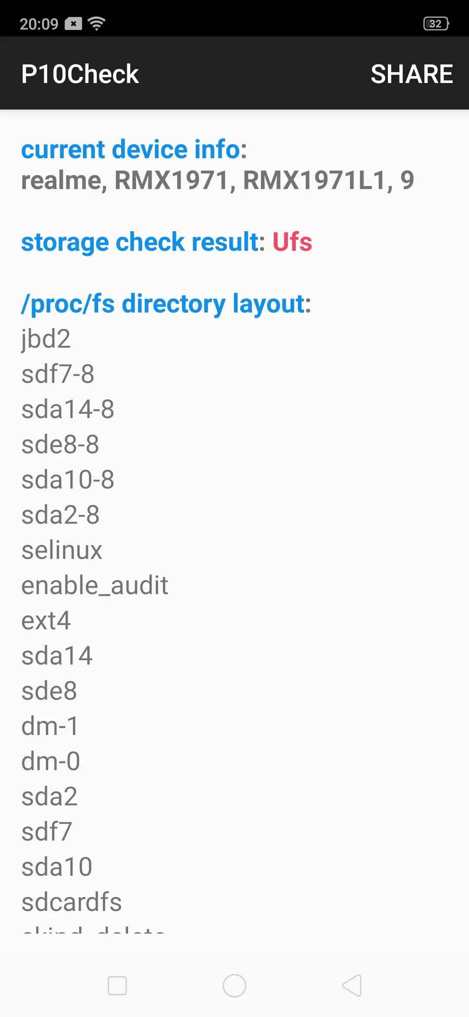
Task: Select the sdcardfs entry near the bottom
Action: point(72,902)
